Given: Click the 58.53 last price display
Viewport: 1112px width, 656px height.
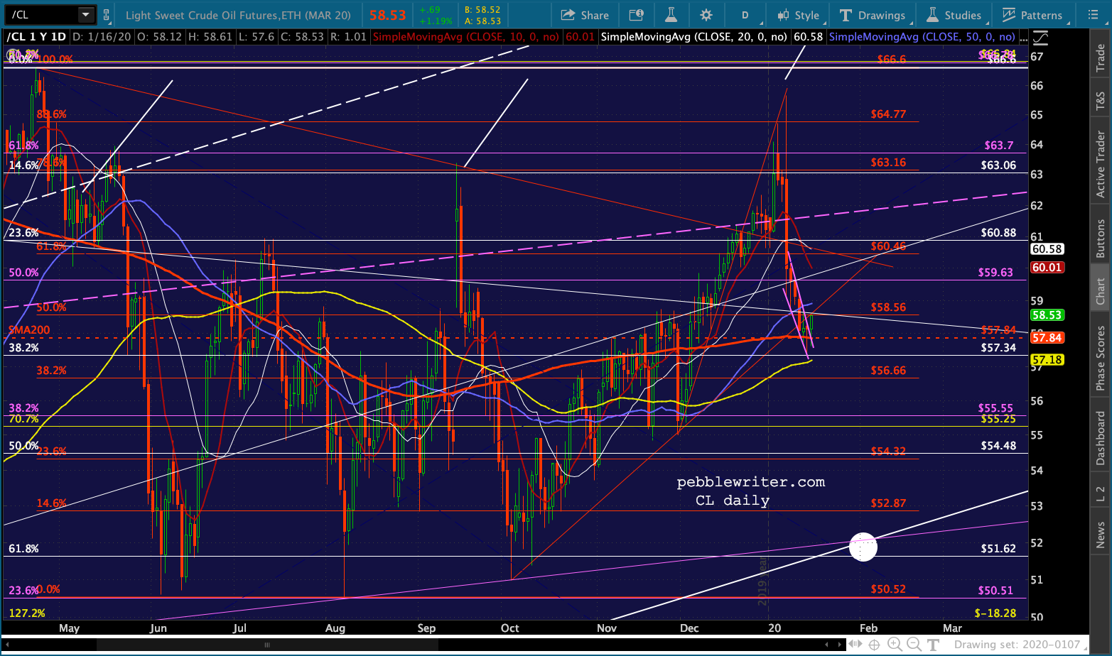Looking at the screenshot, I should click(387, 15).
